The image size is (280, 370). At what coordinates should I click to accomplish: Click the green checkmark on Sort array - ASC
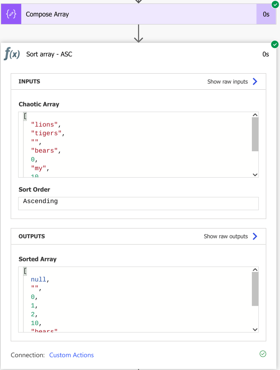275,44
